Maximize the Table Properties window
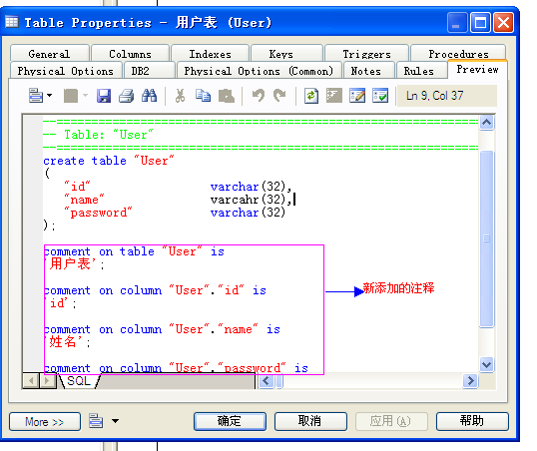This screenshot has width=537, height=451. [480, 23]
